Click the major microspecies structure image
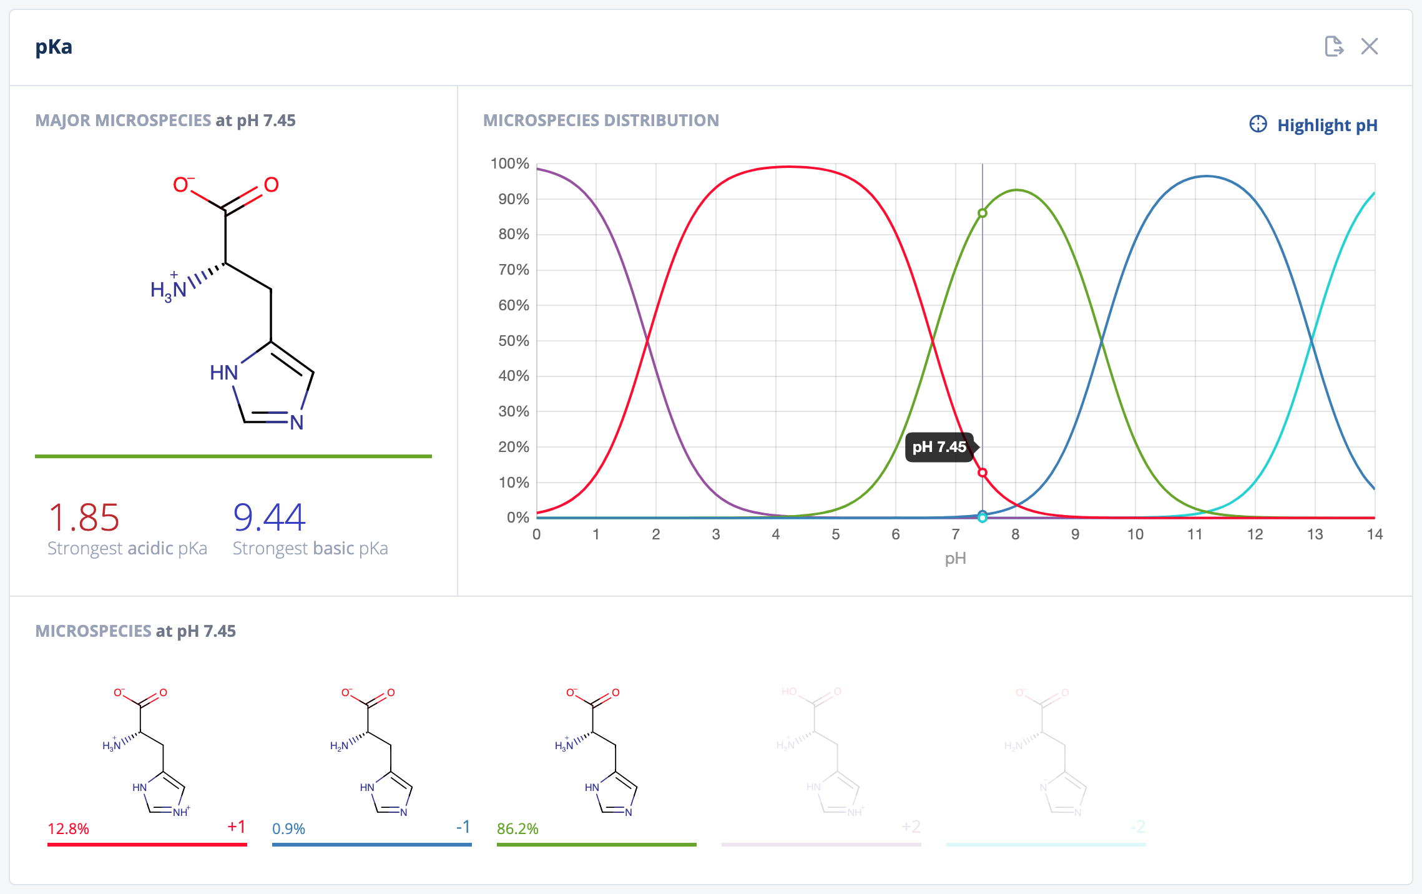 [x=232, y=303]
